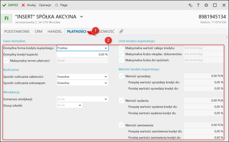Open the paperclip attachments tab
Image resolution: width=229 pixels, height=142 pixels.
[121, 31]
